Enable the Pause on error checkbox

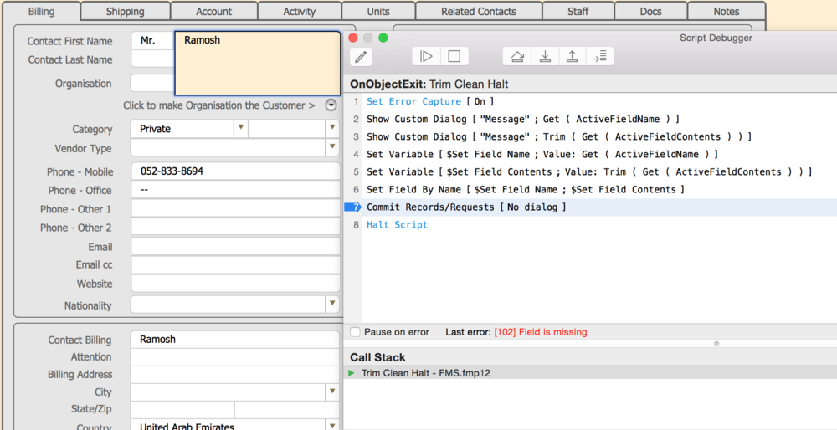[355, 332]
